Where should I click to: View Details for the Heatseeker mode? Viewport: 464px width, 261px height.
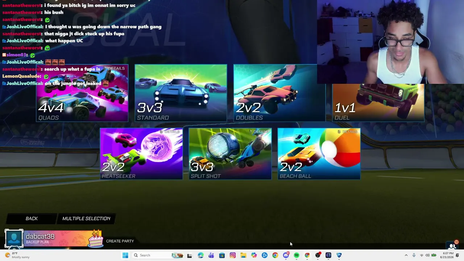click(x=170, y=132)
